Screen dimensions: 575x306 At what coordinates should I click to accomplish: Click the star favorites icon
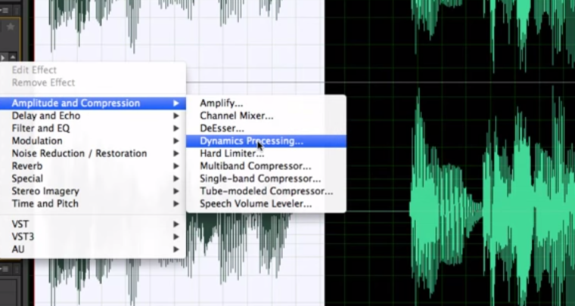pyautogui.click(x=11, y=27)
